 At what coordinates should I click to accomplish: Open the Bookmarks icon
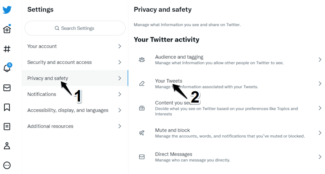(x=7, y=107)
